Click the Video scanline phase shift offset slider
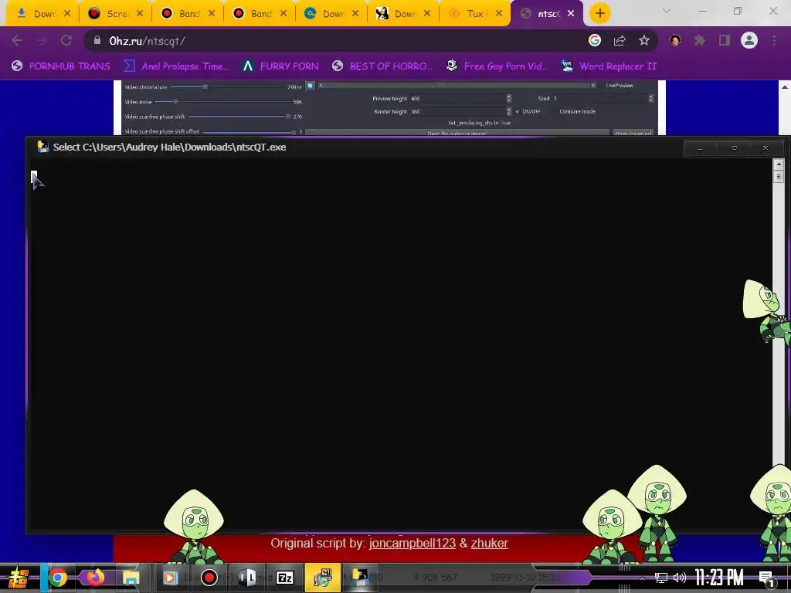Screen dimensions: 791x593 click(x=250, y=131)
